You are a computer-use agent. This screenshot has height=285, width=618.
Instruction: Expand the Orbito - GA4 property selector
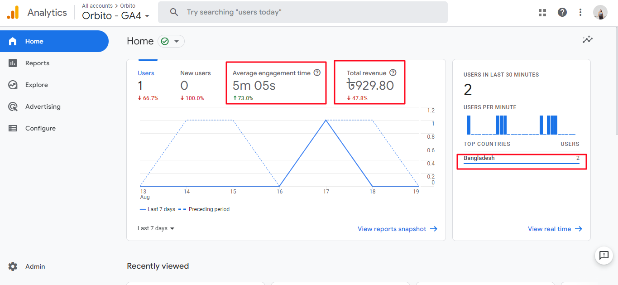coord(116,15)
